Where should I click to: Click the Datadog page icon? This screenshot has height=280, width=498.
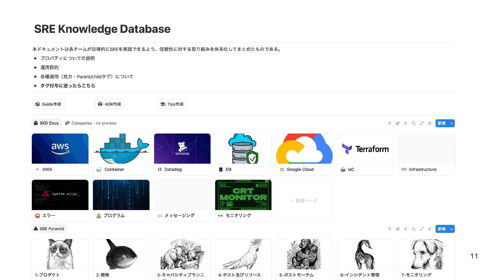pos(160,169)
